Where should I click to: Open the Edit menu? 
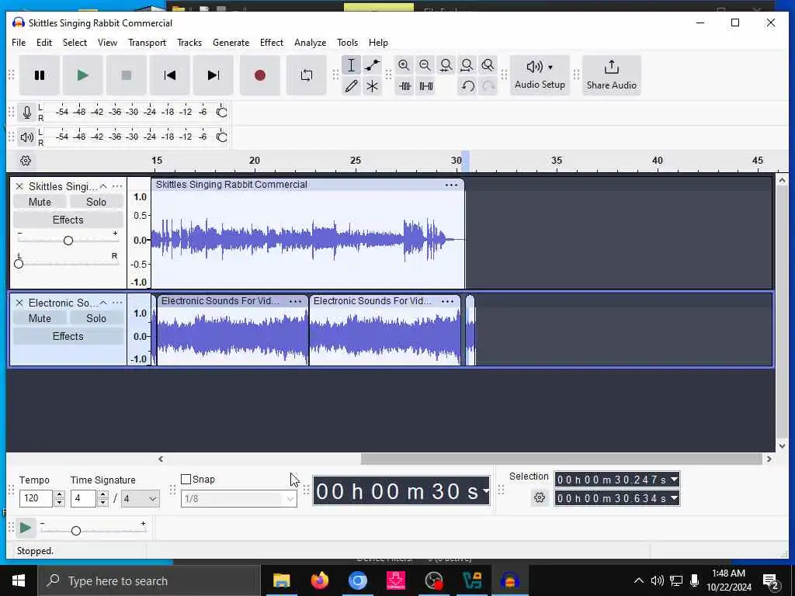click(x=44, y=43)
